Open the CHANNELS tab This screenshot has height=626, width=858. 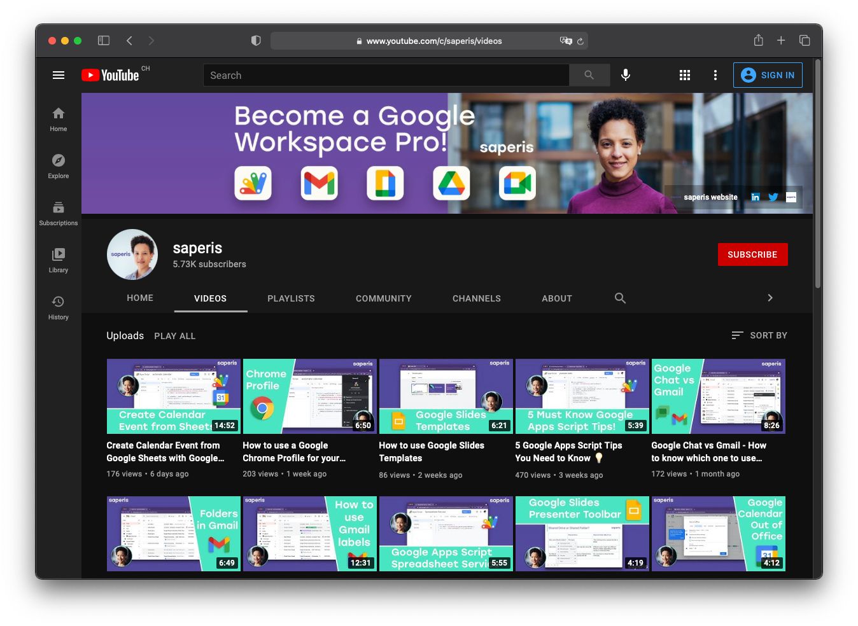(477, 298)
